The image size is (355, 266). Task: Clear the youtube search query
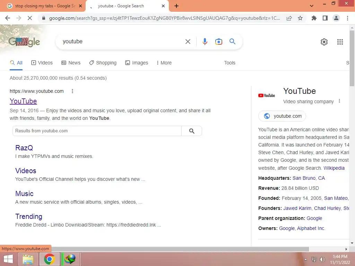click(188, 42)
